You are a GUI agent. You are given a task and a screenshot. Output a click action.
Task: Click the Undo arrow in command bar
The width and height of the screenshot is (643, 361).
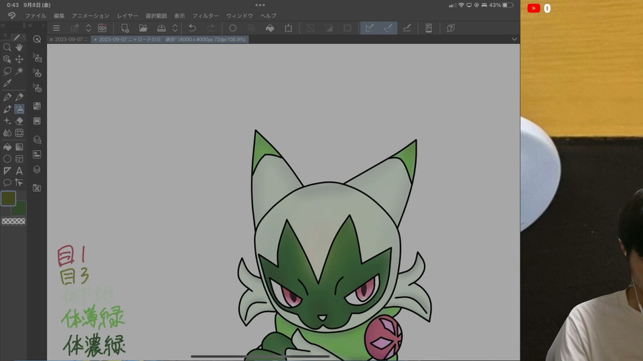pyautogui.click(x=192, y=28)
